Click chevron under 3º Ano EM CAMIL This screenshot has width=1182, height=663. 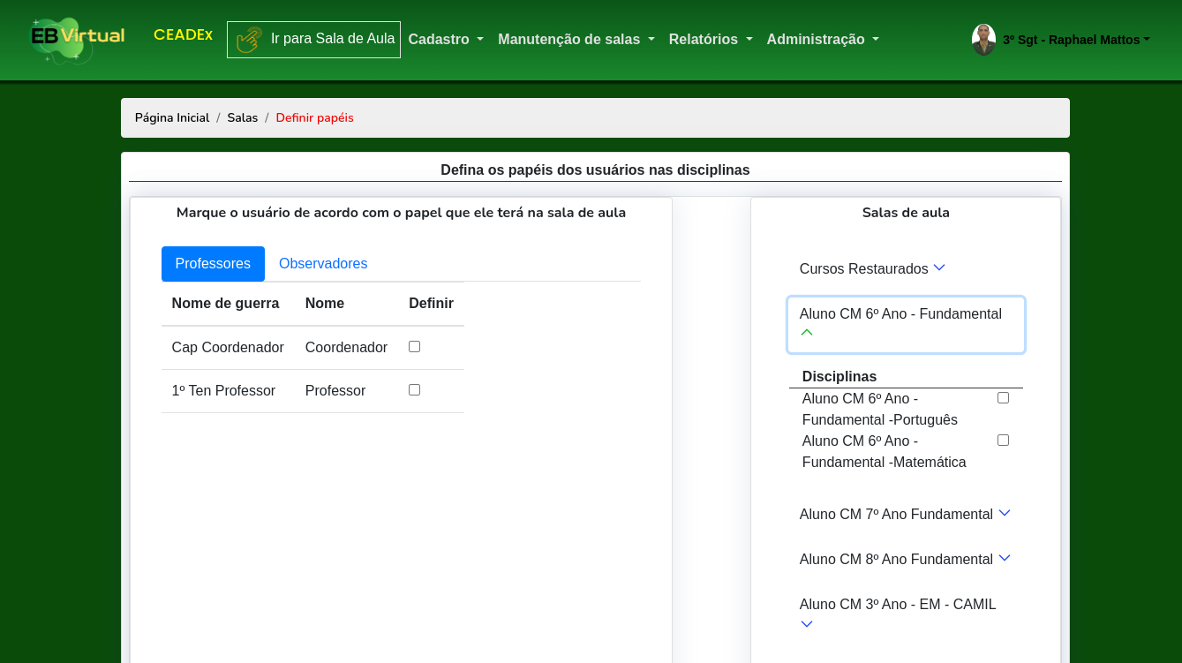[806, 625]
